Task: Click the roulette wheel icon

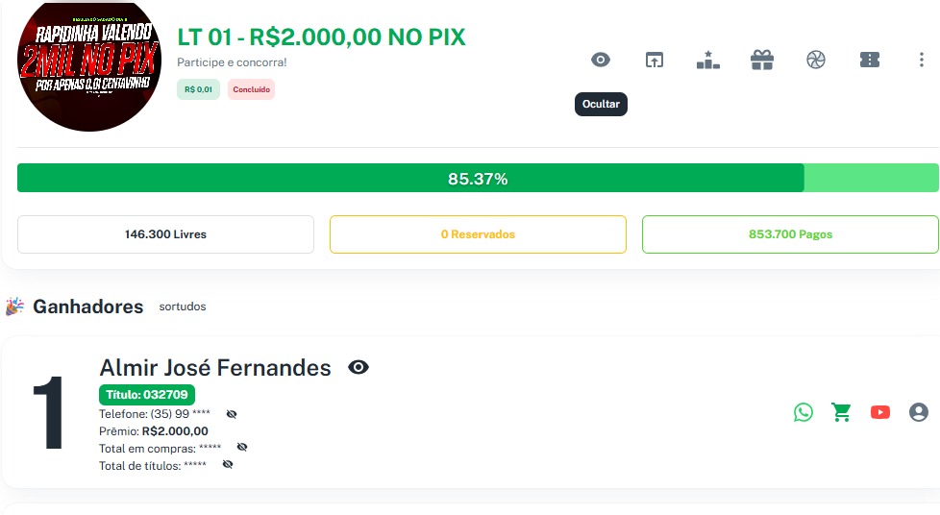Action: 816,60
